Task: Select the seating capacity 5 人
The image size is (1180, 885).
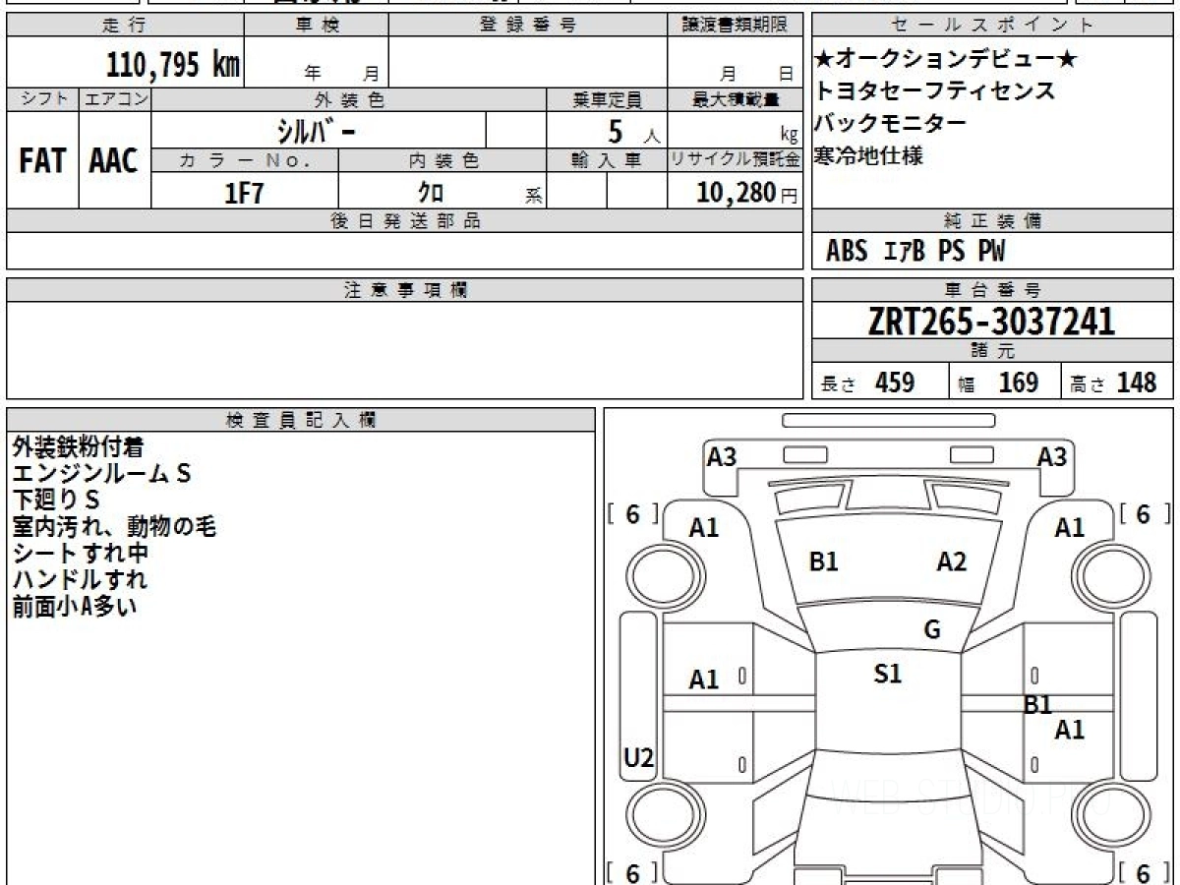Action: coord(633,131)
